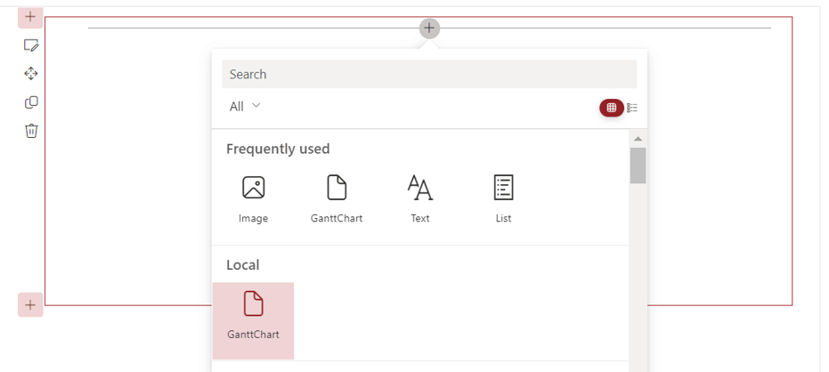Click the Frequently used group heading

click(x=278, y=149)
